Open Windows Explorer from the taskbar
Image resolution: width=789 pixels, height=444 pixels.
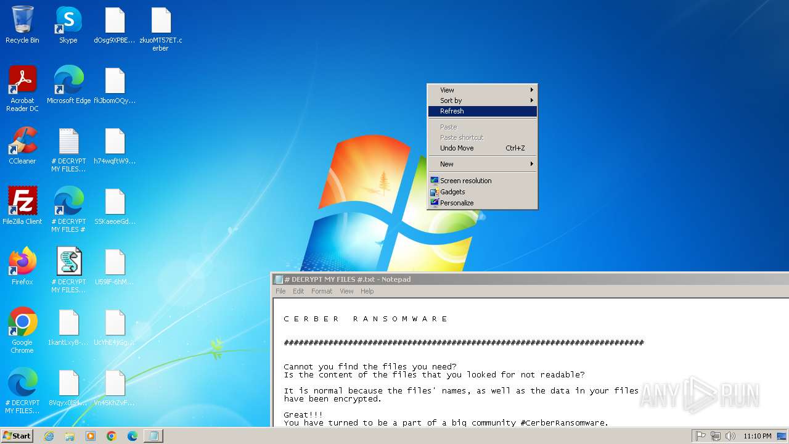(70, 436)
